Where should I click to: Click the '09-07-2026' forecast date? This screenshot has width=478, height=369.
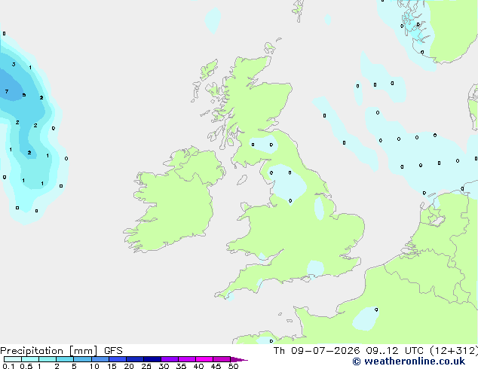click(x=325, y=351)
